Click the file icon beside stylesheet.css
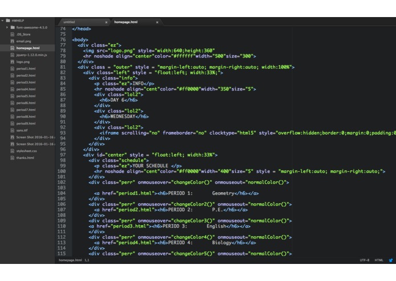 pyautogui.click(x=12, y=151)
